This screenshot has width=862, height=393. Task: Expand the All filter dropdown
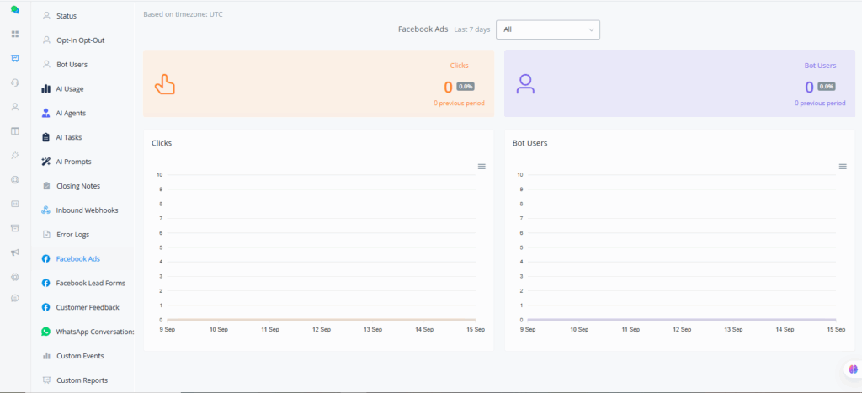pyautogui.click(x=547, y=29)
